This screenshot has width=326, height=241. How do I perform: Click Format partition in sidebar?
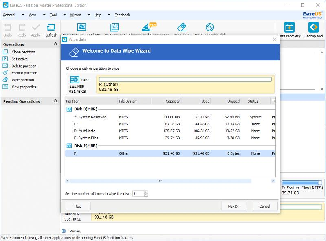tap(24, 73)
